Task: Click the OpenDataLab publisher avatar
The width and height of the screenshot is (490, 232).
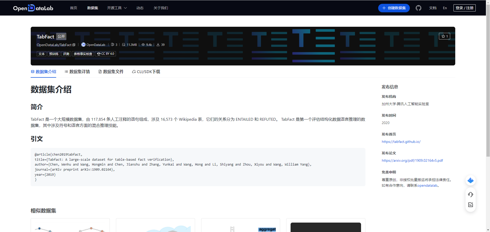Action: pyautogui.click(x=83, y=45)
